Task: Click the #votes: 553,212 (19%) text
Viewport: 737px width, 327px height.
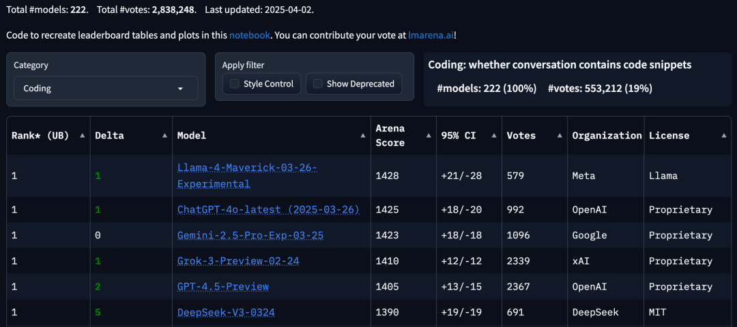Action: click(601, 88)
